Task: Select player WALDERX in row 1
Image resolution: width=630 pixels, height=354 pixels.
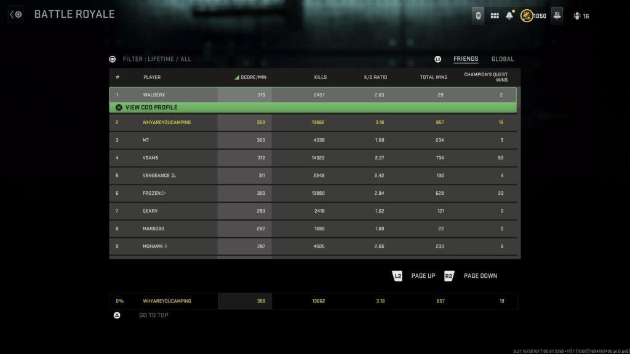Action: point(313,95)
